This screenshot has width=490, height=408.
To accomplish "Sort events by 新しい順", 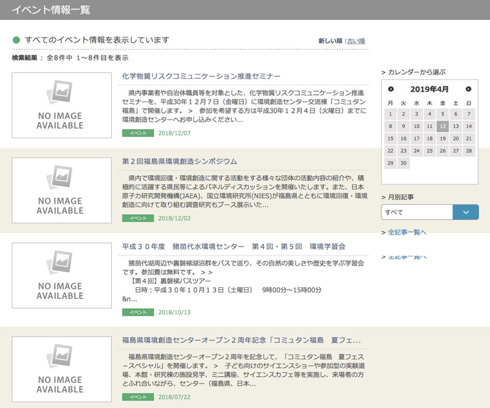I will tap(330, 41).
